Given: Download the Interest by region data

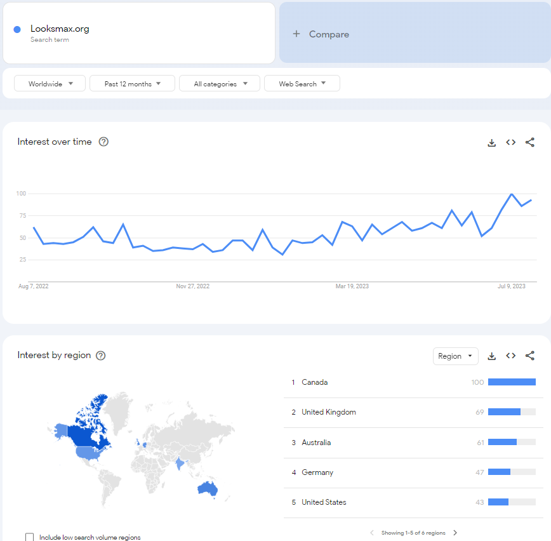Looking at the screenshot, I should point(491,356).
